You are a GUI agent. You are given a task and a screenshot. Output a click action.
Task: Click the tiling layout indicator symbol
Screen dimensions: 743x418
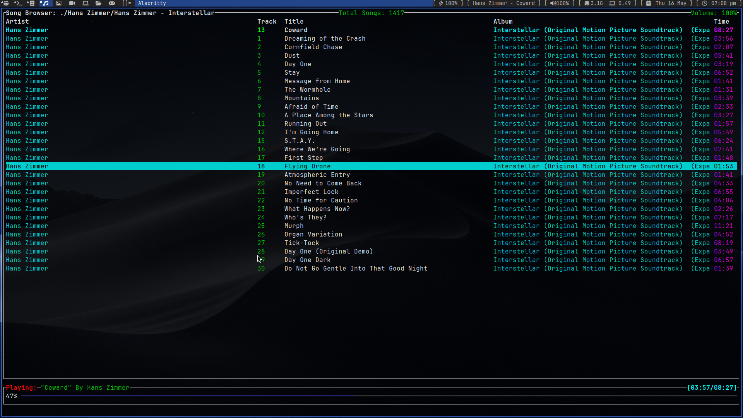127,3
